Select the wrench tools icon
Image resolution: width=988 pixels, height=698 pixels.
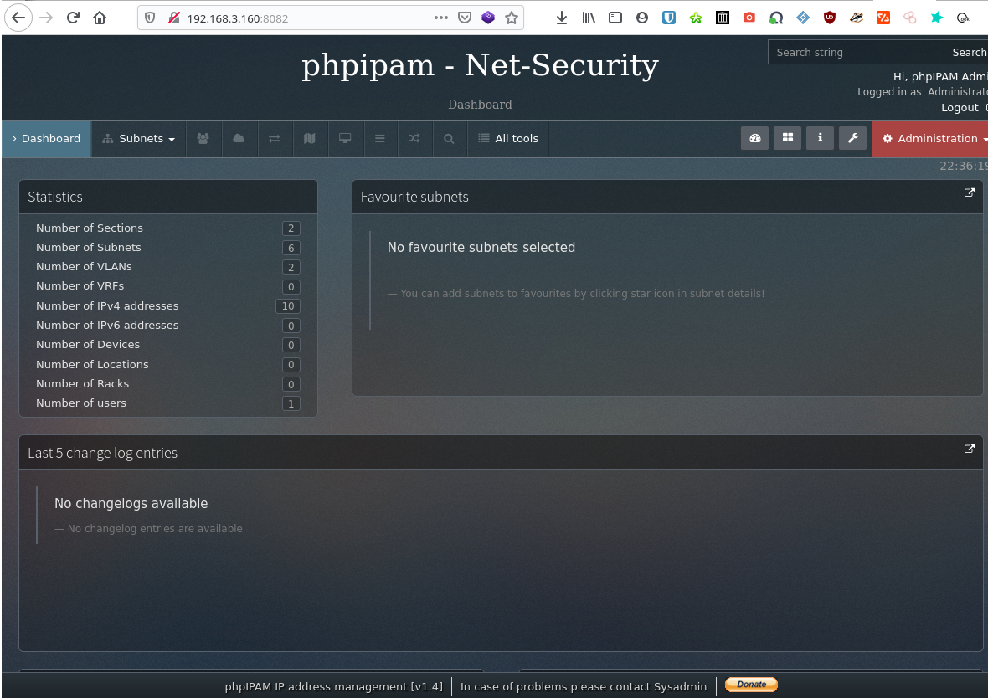852,138
